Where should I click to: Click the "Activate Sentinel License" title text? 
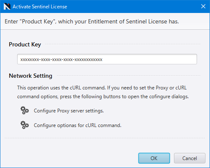40,7
